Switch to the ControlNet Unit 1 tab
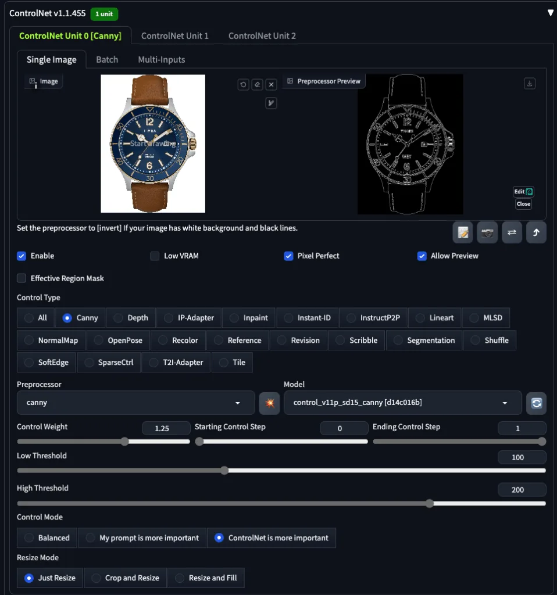 (175, 35)
